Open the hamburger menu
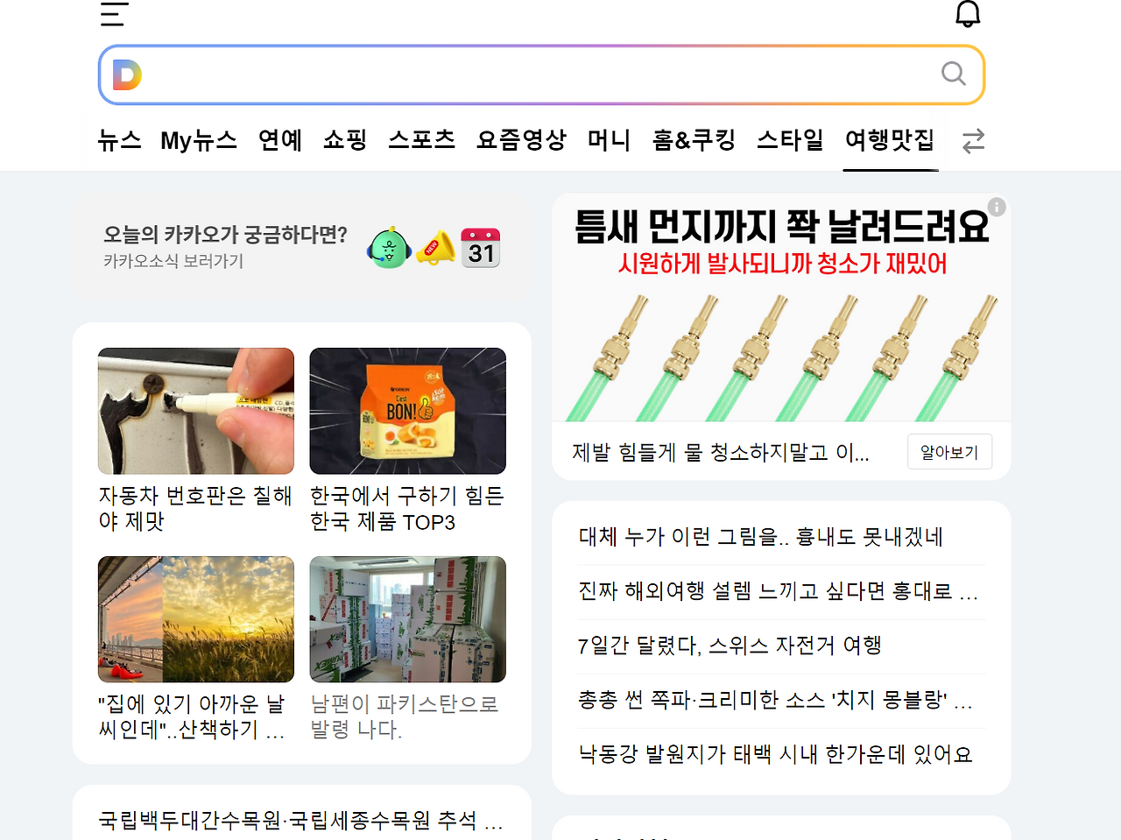 113,13
